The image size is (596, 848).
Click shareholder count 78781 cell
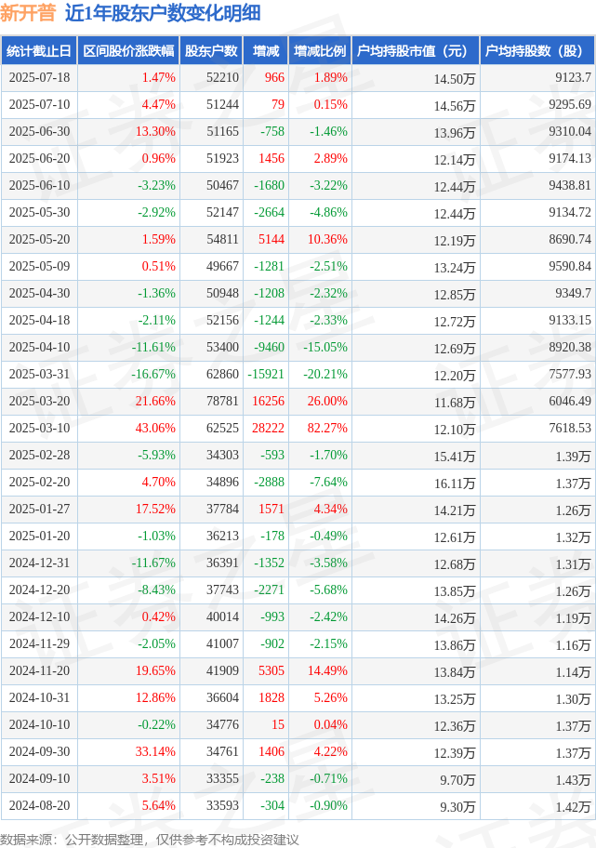click(x=222, y=402)
